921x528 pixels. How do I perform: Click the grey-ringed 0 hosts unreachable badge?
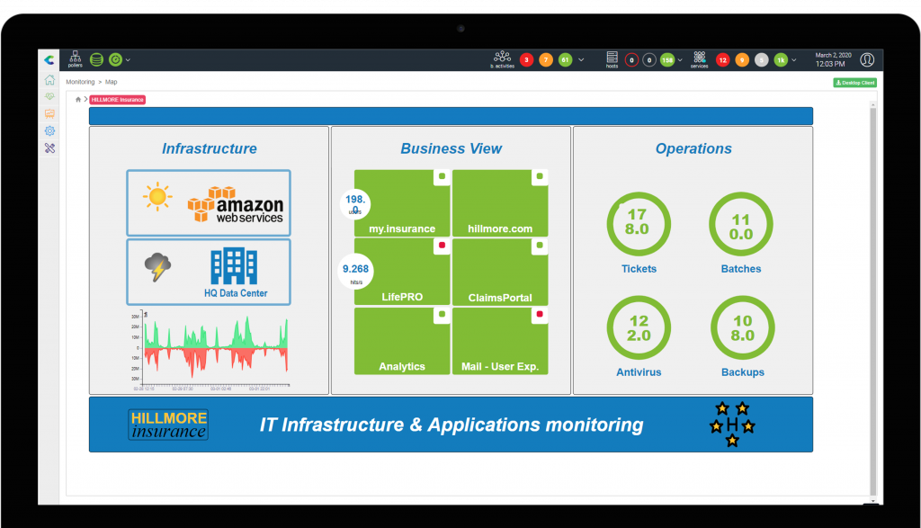pyautogui.click(x=649, y=60)
